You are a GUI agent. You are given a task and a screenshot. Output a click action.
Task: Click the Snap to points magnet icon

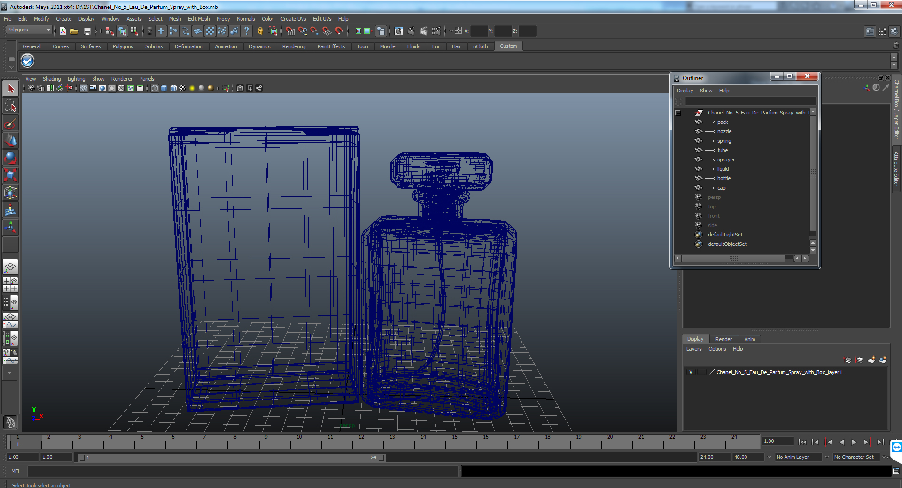[315, 31]
